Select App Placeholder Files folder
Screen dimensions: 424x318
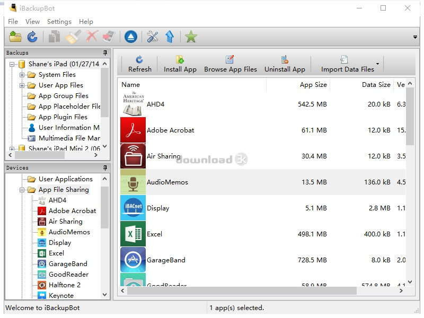click(69, 107)
